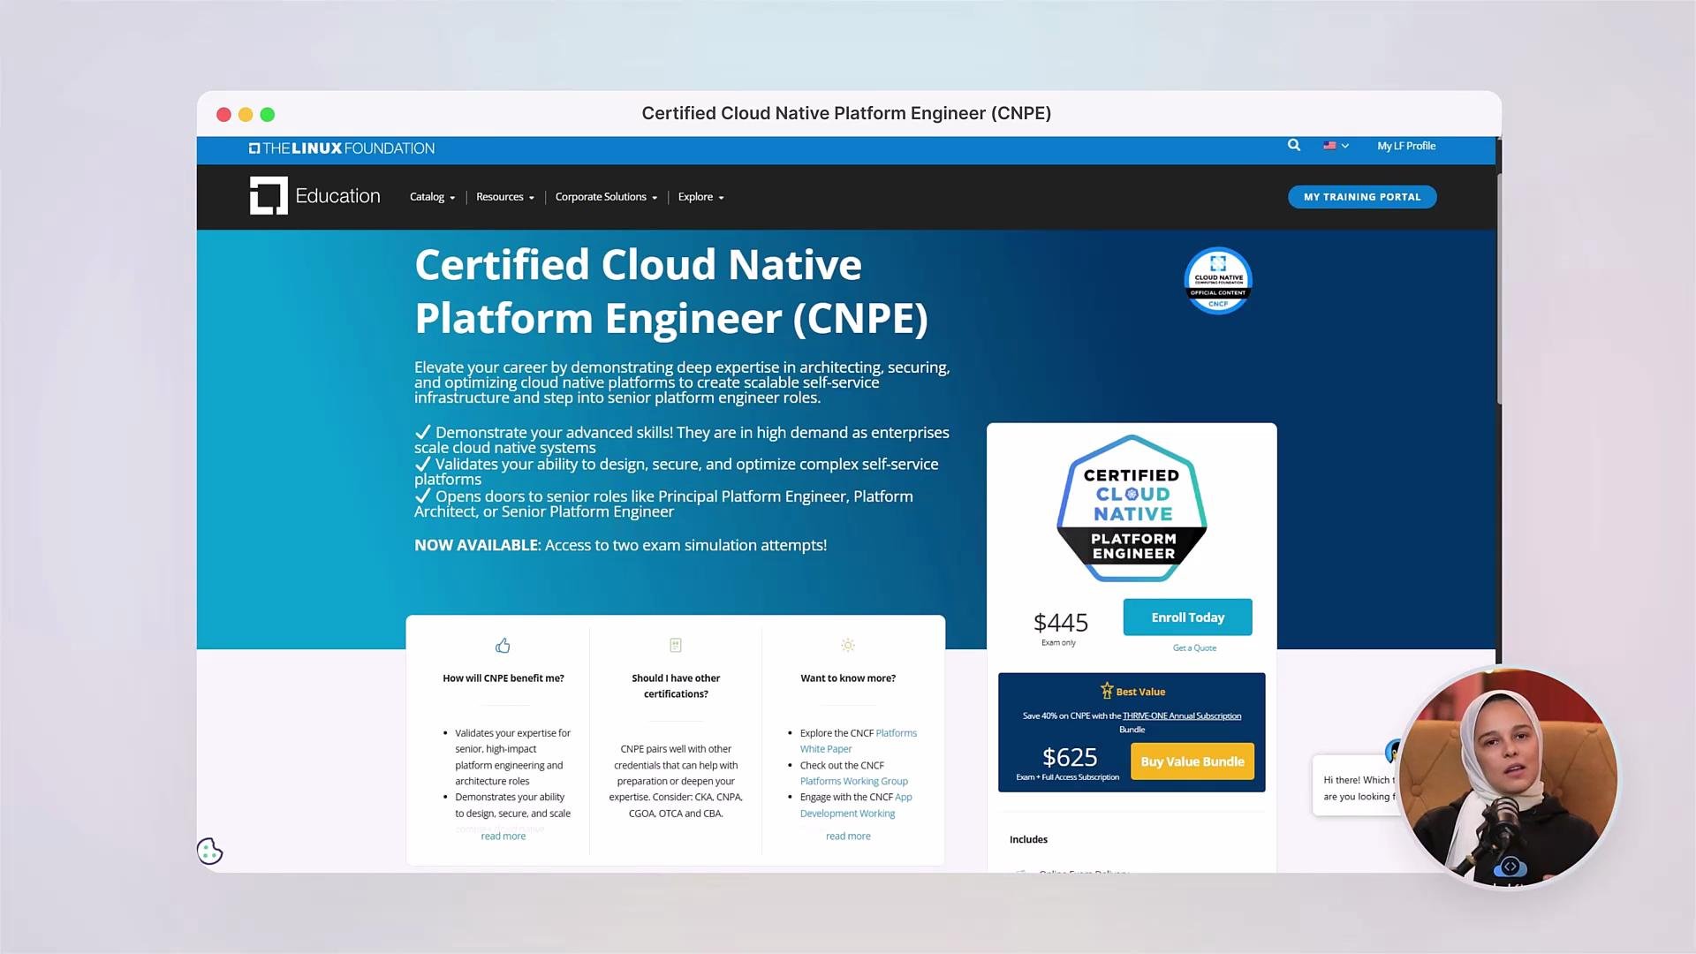This screenshot has width=1696, height=954.
Task: Expand the Corporate Solutions menu
Action: (x=606, y=197)
